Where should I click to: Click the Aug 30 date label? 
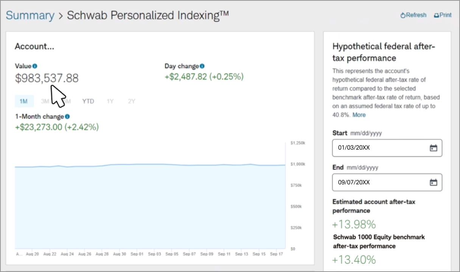[x=120, y=254]
